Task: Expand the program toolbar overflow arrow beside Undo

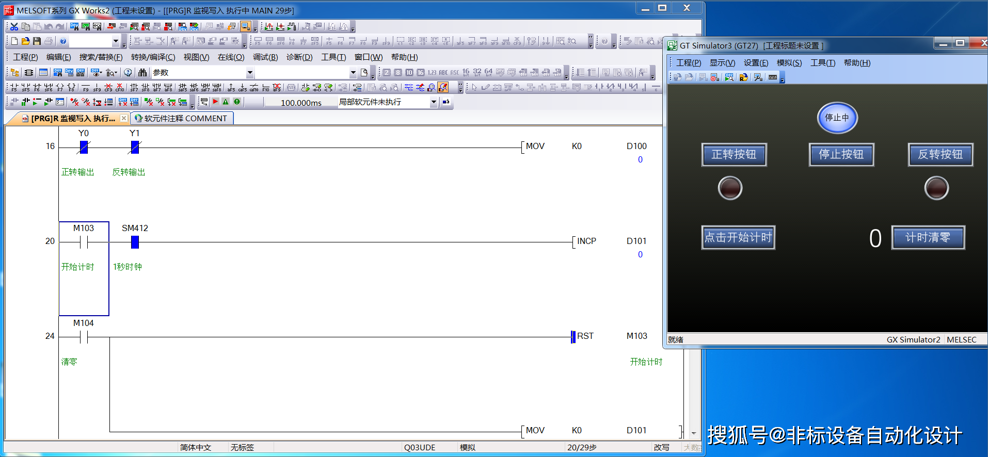Action: [x=255, y=27]
